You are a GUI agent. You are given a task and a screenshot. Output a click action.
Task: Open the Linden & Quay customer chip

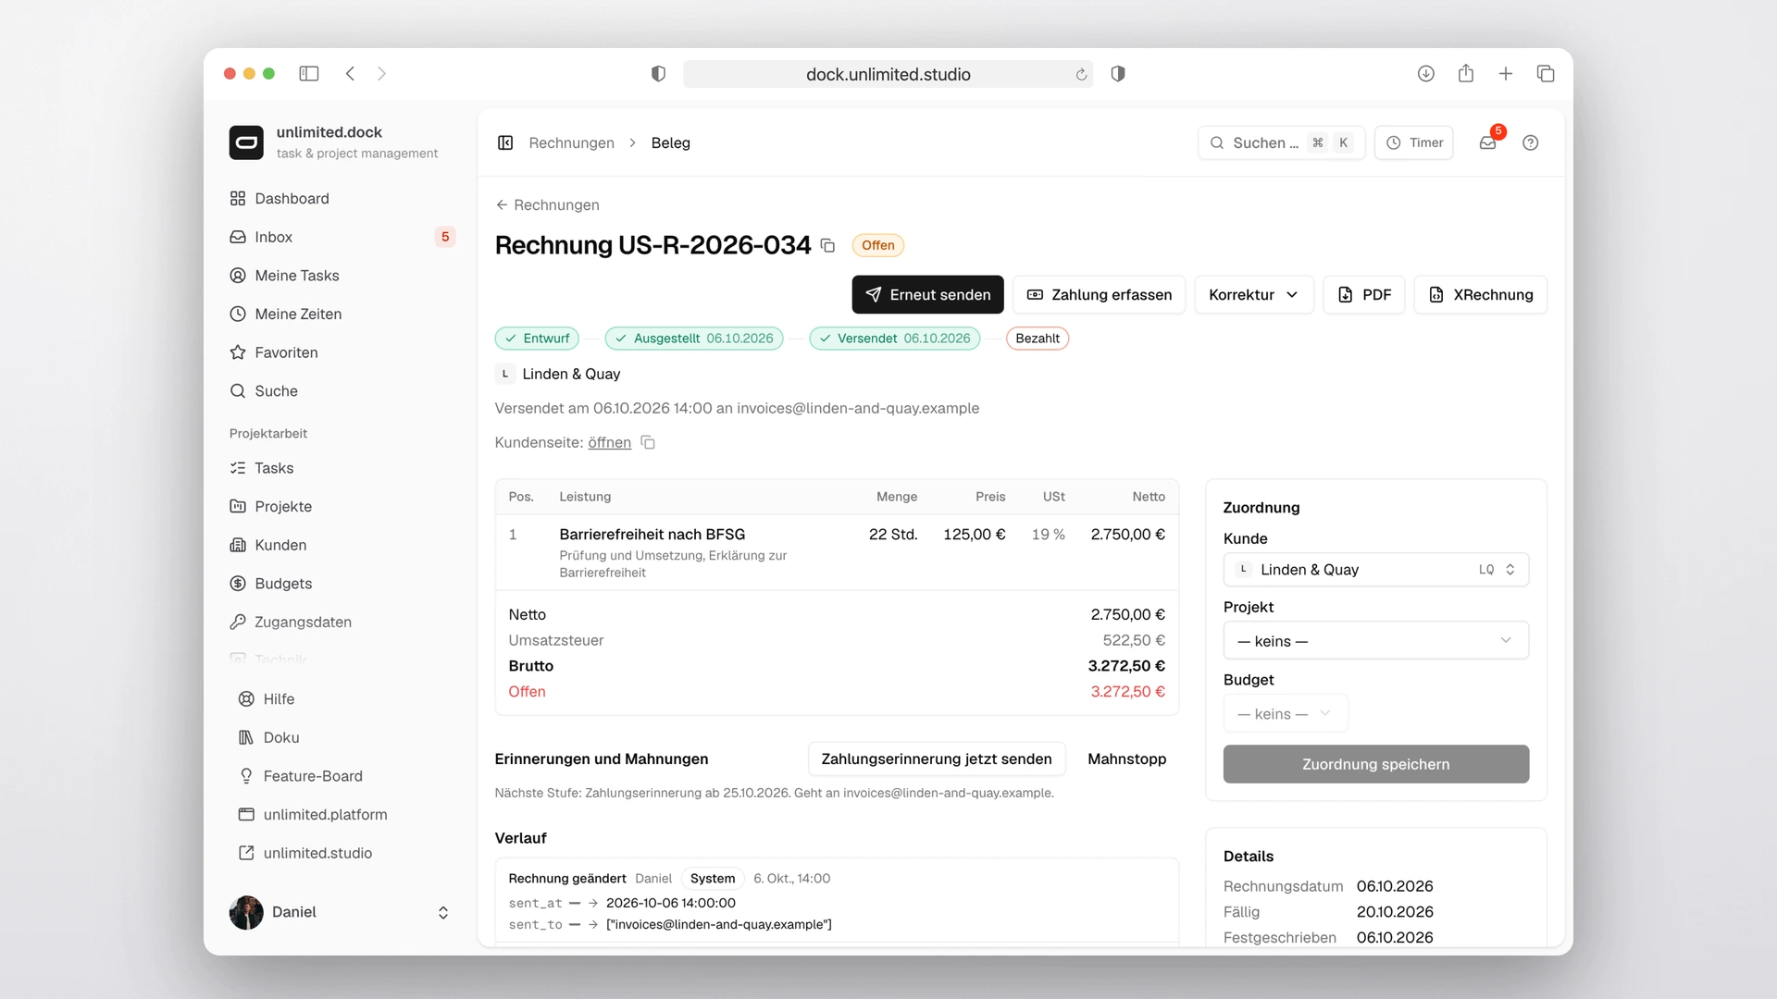[558, 374]
